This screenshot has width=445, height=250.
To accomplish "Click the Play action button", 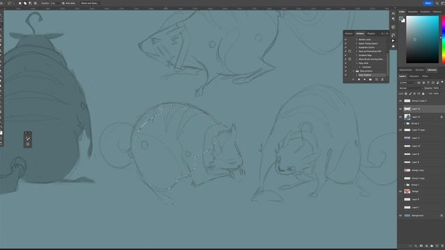I will 364,80.
